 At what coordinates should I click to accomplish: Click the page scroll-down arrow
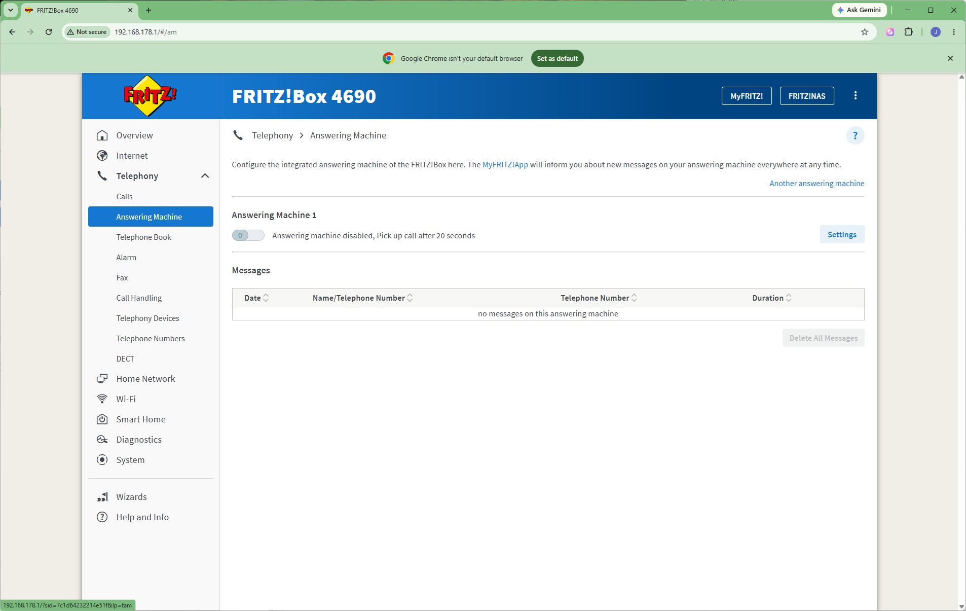click(x=961, y=606)
